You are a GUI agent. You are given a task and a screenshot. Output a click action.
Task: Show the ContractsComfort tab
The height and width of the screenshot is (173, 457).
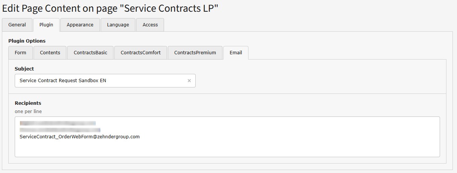[x=141, y=53]
